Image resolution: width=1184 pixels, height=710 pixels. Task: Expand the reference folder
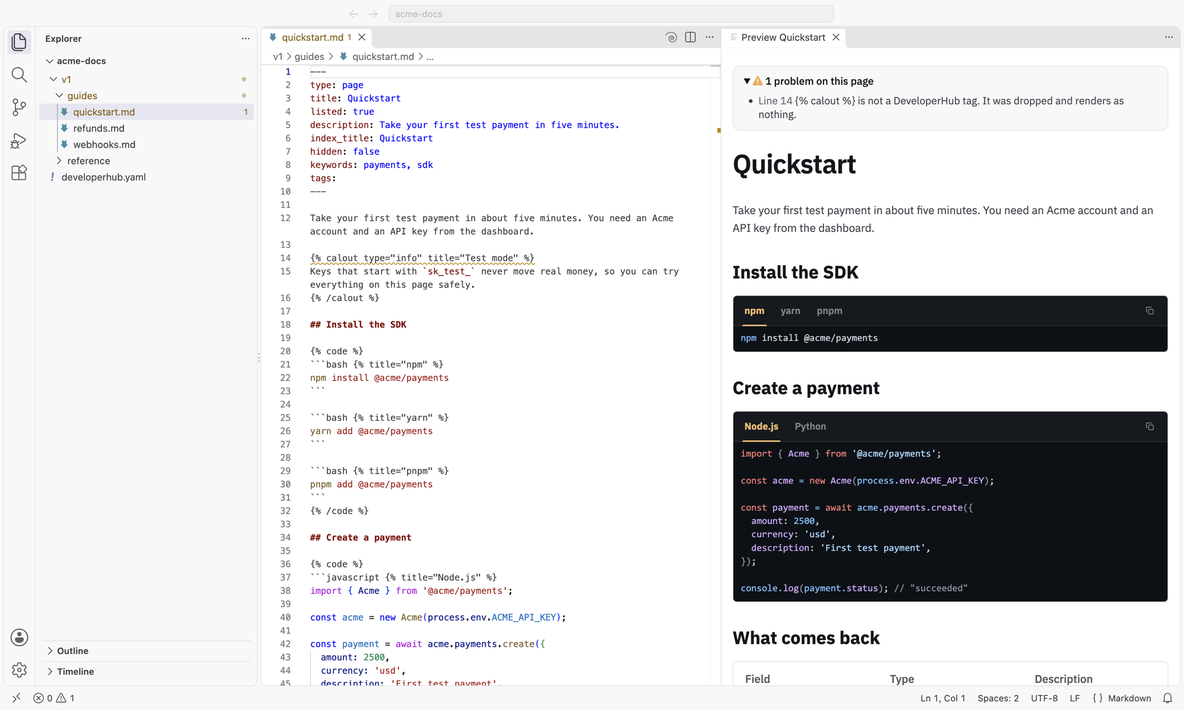[x=59, y=161]
